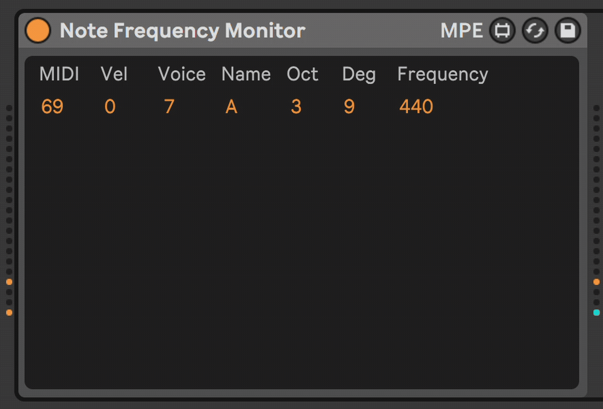Image resolution: width=603 pixels, height=409 pixels.
Task: Click the frequency value 440
Action: coord(416,107)
